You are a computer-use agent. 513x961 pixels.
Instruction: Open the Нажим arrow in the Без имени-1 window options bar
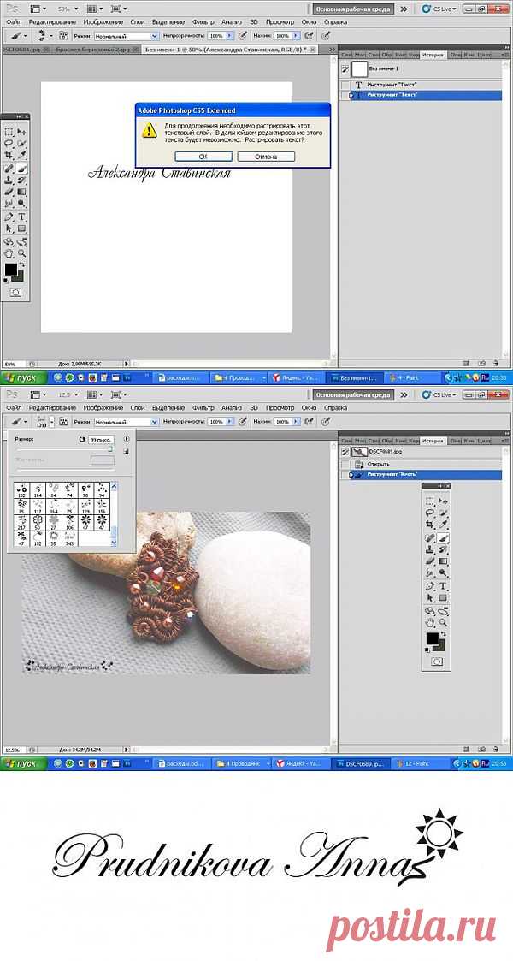298,36
